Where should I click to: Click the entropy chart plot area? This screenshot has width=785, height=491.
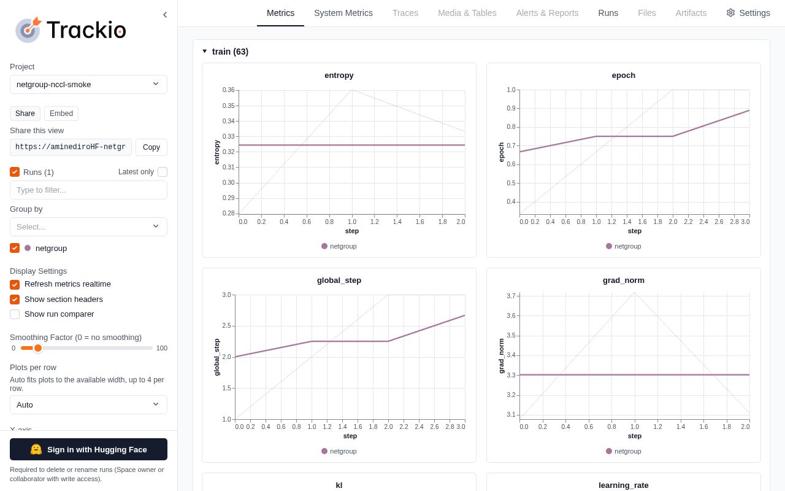352,152
